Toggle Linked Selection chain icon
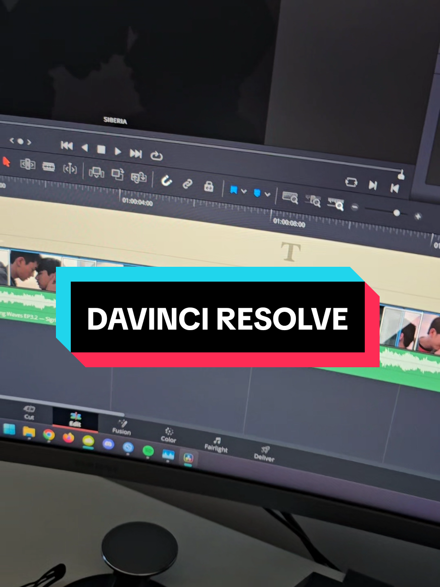The width and height of the screenshot is (440, 587). pos(187,184)
